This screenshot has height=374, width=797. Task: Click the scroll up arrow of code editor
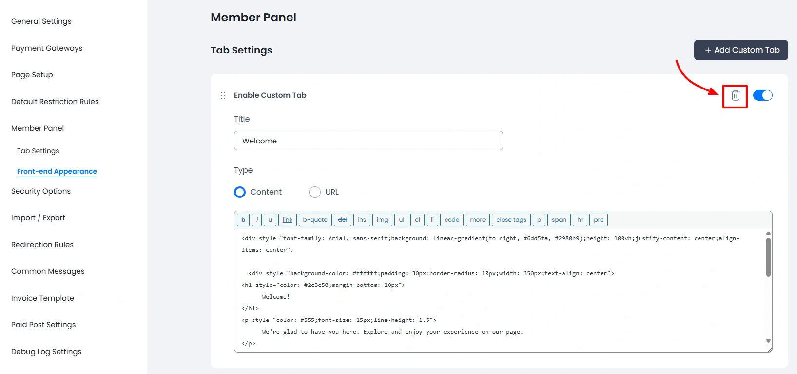point(768,233)
